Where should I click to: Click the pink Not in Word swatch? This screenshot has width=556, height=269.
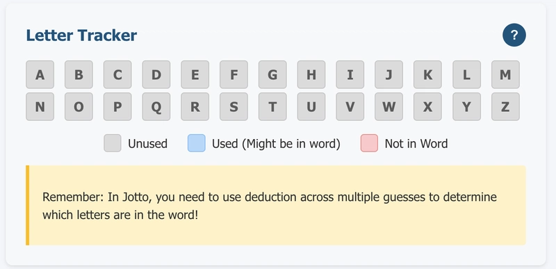pos(369,143)
